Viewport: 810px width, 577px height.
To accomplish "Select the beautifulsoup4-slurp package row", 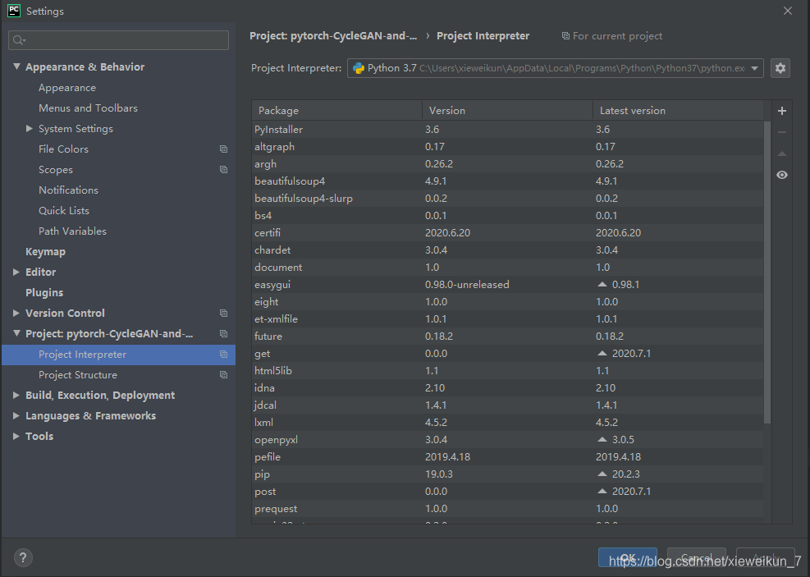I will click(x=507, y=199).
